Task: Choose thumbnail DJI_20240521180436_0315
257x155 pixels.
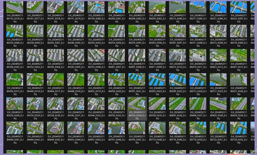Action: coord(15,79)
